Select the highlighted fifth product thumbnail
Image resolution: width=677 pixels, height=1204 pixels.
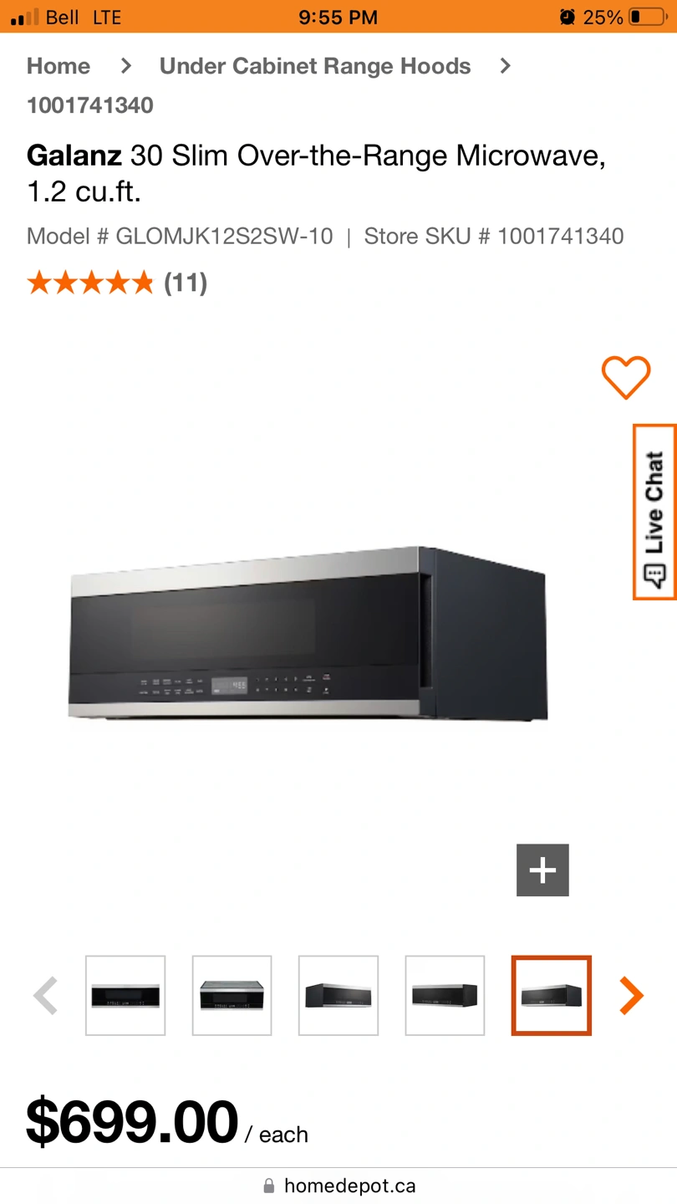(552, 996)
